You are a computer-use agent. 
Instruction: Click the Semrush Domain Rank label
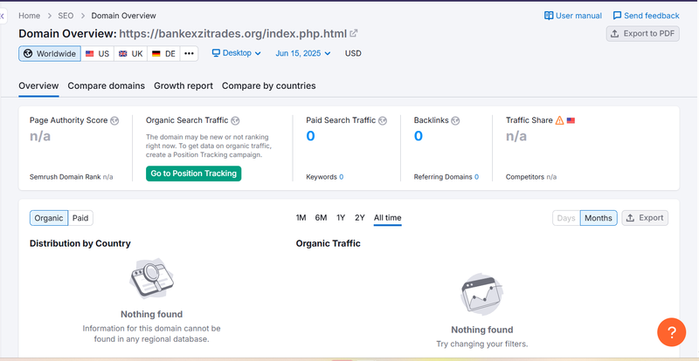click(x=66, y=177)
